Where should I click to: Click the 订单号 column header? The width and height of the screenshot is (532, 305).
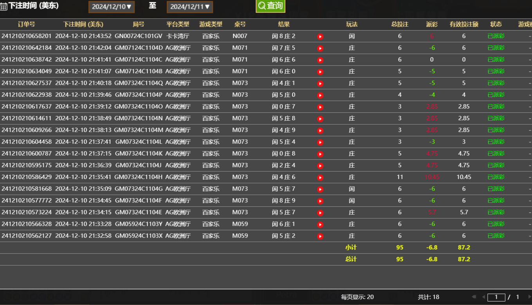26,24
